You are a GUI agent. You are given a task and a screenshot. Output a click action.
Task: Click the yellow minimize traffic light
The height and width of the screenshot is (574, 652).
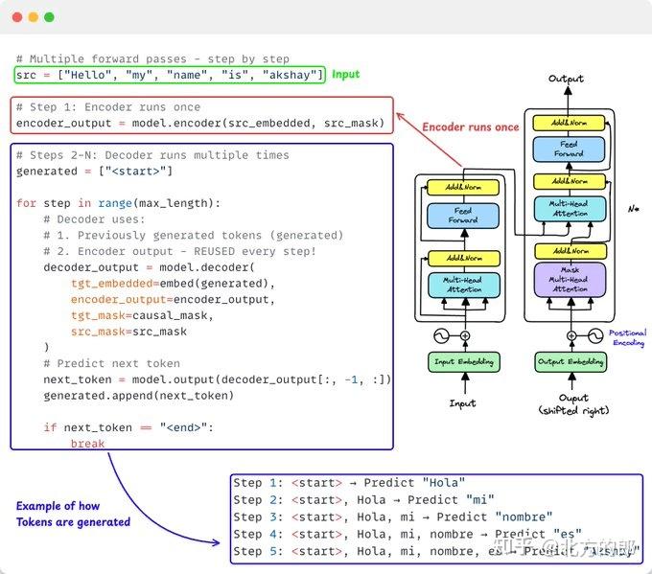click(34, 17)
